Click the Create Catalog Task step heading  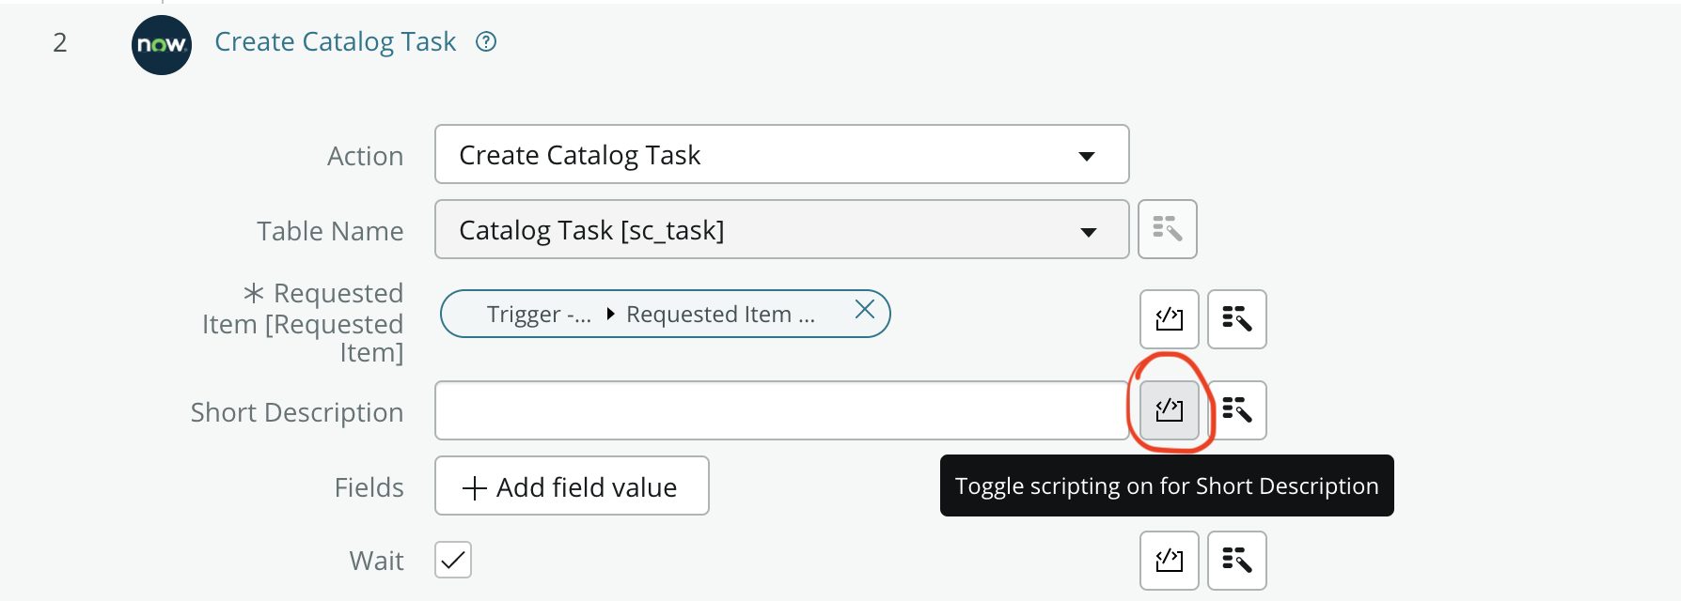click(x=335, y=41)
